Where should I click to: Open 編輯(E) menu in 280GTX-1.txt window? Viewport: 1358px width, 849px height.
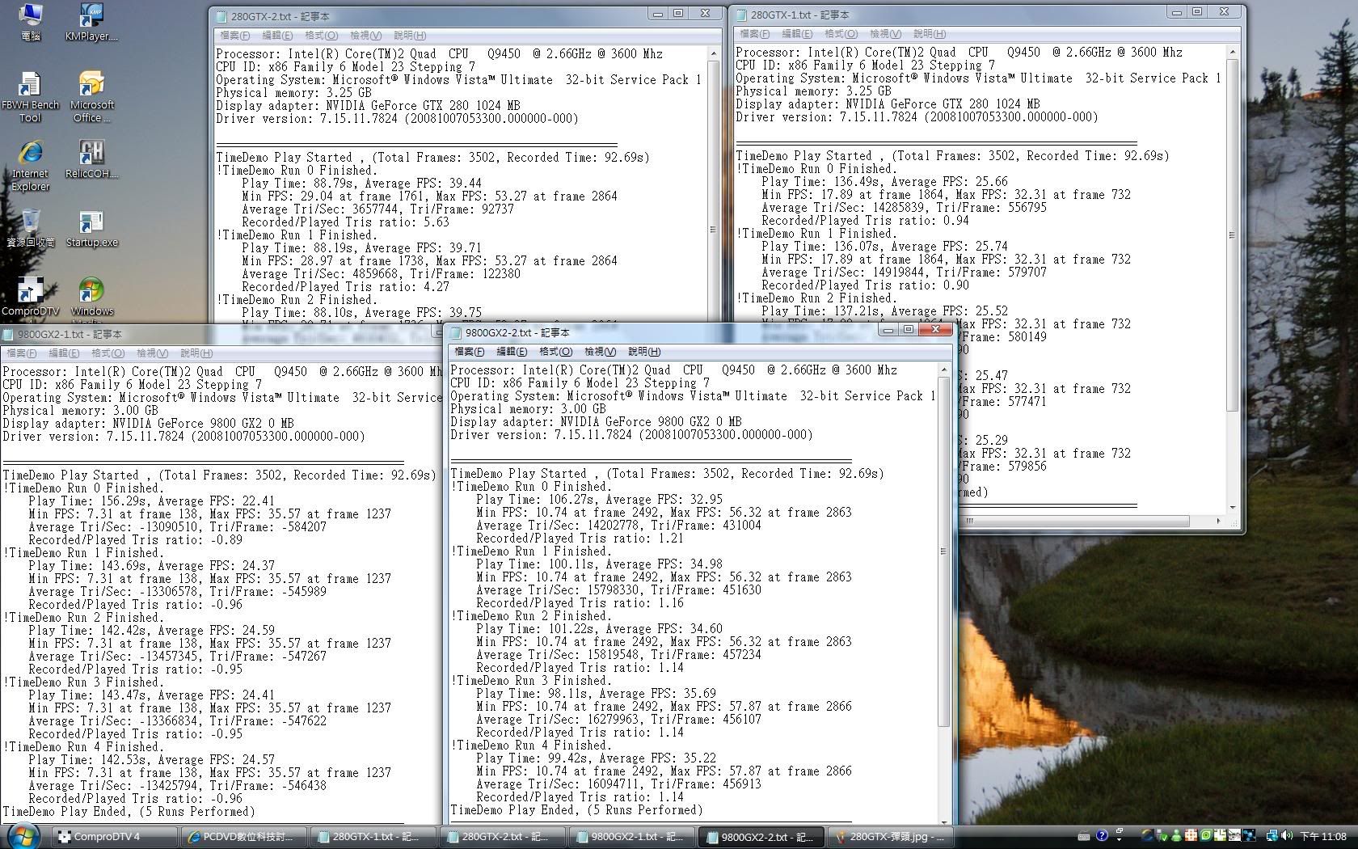coord(797,34)
